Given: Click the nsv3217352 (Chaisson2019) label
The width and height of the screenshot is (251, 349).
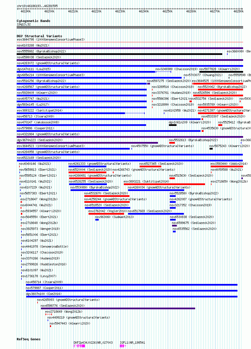Looking at the screenshot, I should 191,205.
